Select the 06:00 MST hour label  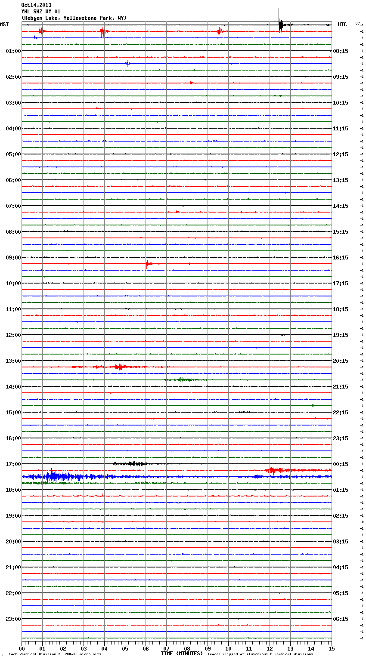(x=13, y=180)
